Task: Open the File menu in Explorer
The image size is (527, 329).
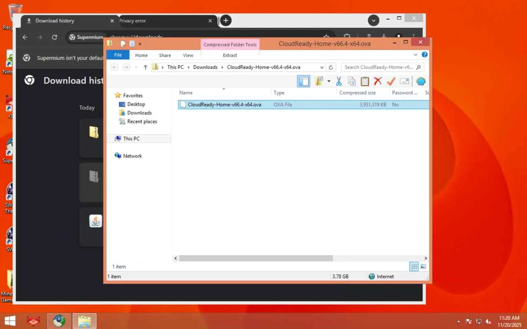Action: [118, 55]
